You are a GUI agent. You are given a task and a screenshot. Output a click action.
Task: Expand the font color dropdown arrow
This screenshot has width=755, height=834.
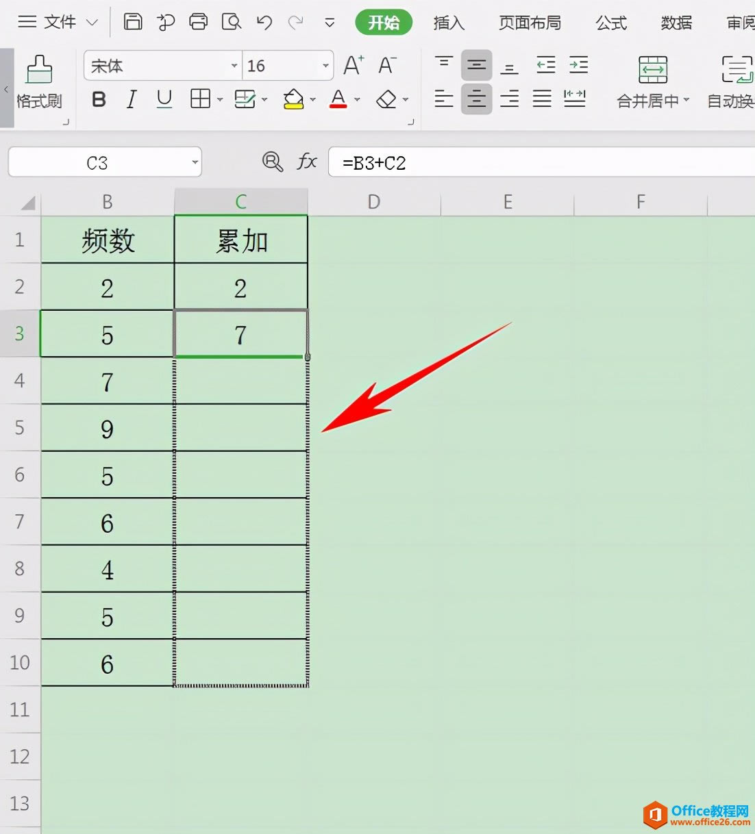tap(357, 100)
